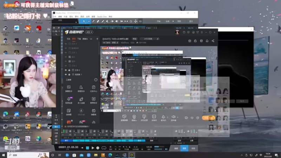The image size is (281, 158).
Task: Open the 编辑 panel button
Action: [176, 148]
